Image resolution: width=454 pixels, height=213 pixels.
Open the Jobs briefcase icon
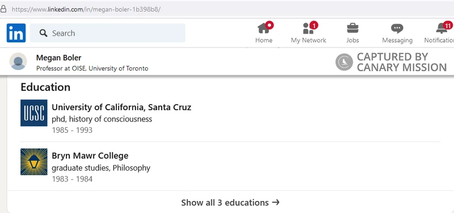coord(352,28)
